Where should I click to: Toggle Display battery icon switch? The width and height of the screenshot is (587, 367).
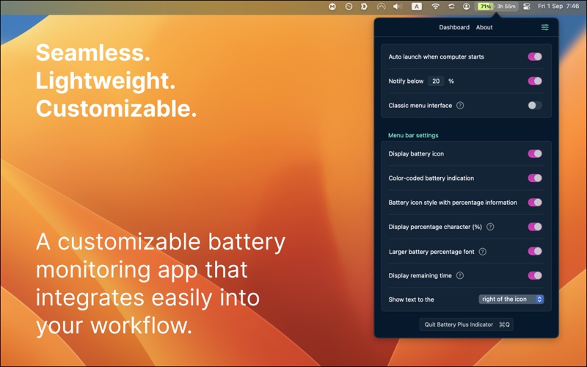tap(535, 154)
